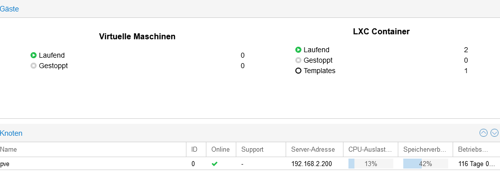This screenshot has height=180, width=500.
Task: Click the green online checkmark for pve
Action: [x=214, y=164]
